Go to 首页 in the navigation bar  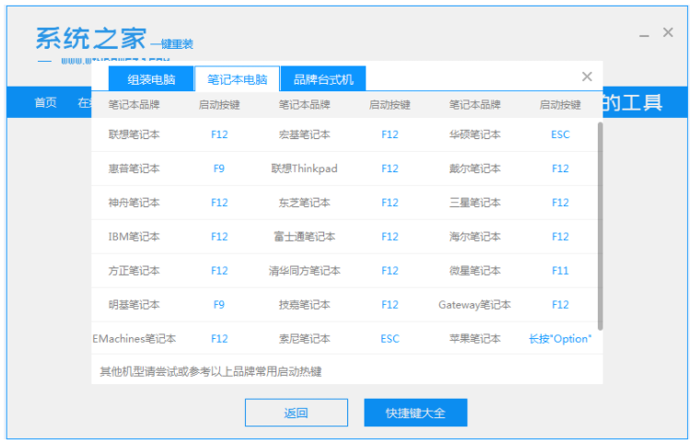click(x=45, y=102)
